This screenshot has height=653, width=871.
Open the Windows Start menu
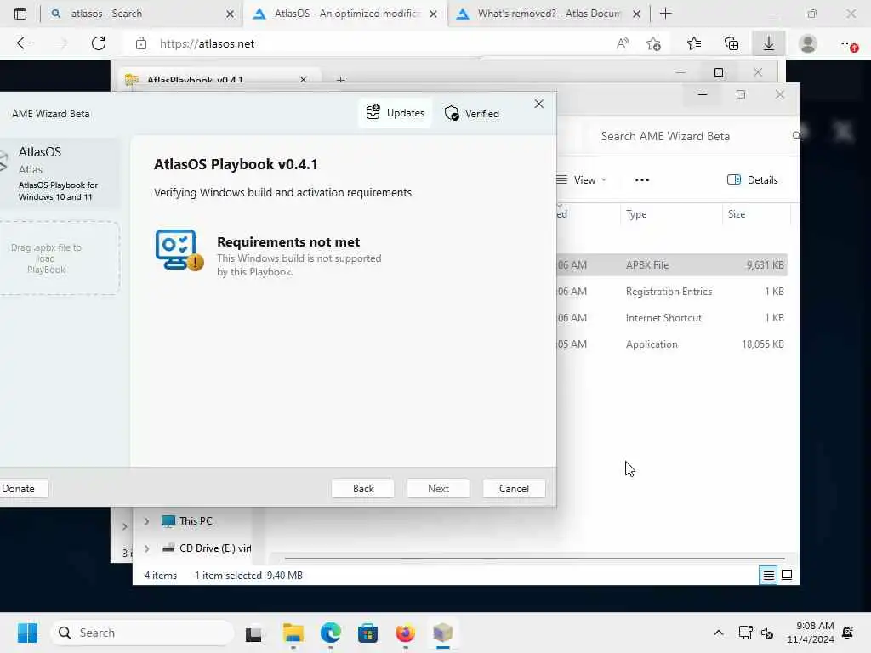click(x=27, y=633)
